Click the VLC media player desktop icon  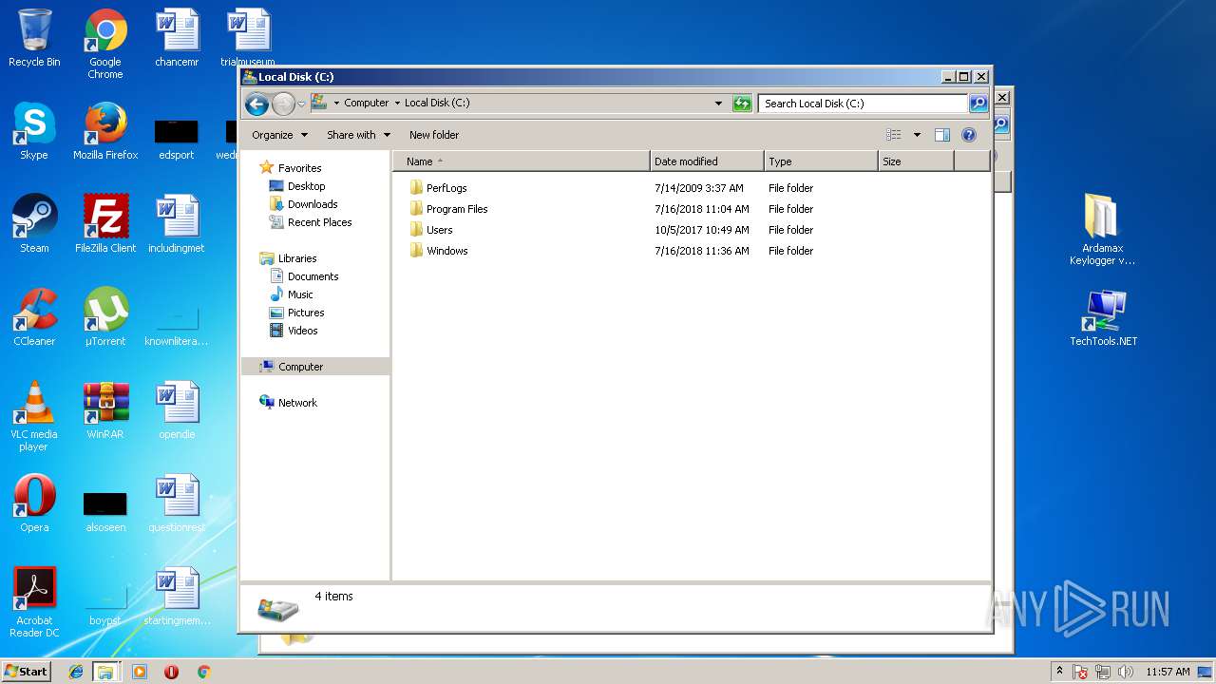click(x=34, y=416)
